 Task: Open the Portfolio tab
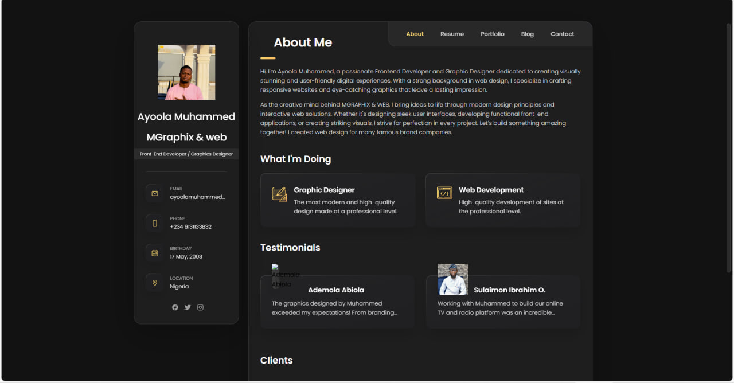pyautogui.click(x=492, y=34)
